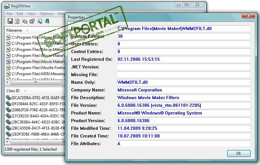Click the File Modified Time field
Image resolution: width=260 pixels, height=165 pixels.
183,128
